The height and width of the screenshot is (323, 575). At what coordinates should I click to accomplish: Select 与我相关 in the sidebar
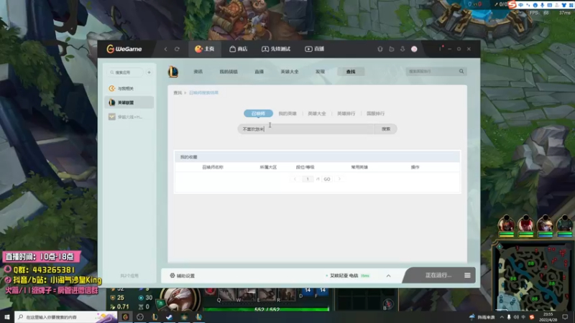tap(129, 88)
